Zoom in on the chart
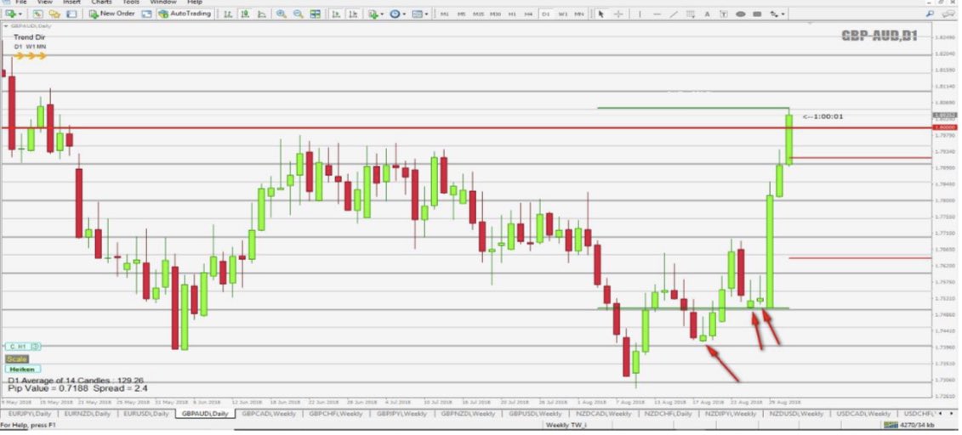This screenshot has height=435, width=962. (x=281, y=14)
